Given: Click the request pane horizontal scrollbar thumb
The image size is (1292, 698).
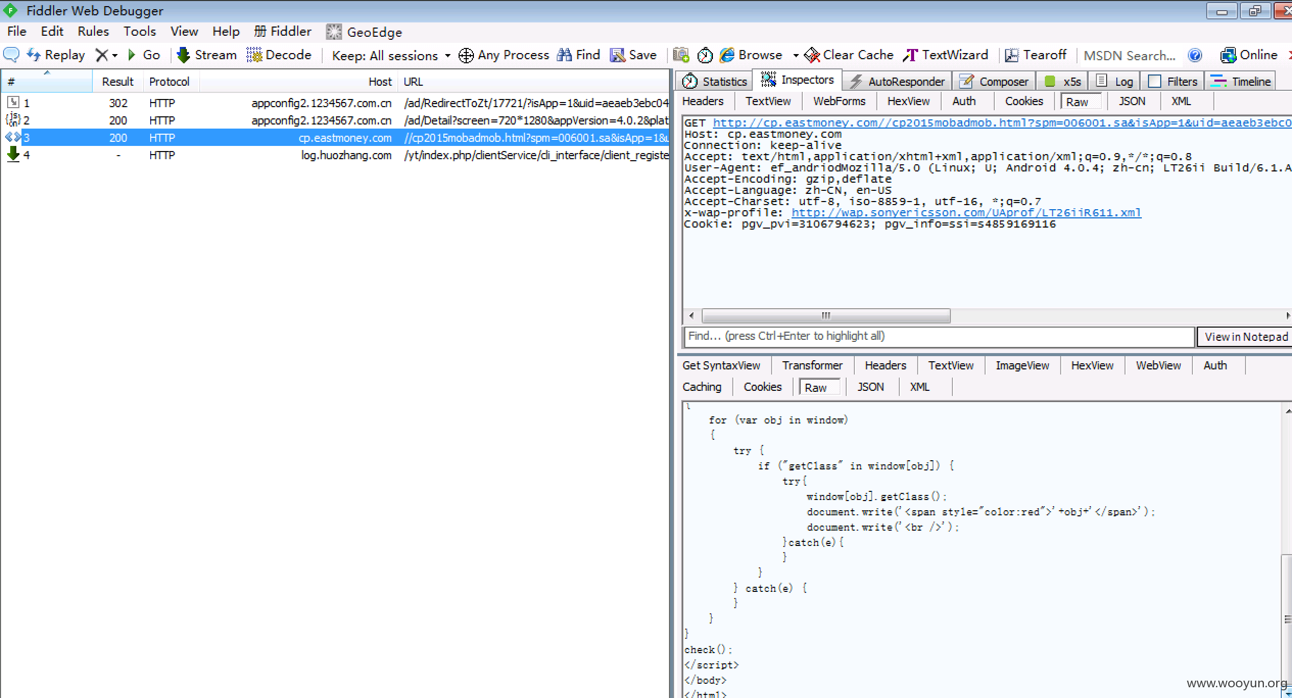Looking at the screenshot, I should [826, 316].
